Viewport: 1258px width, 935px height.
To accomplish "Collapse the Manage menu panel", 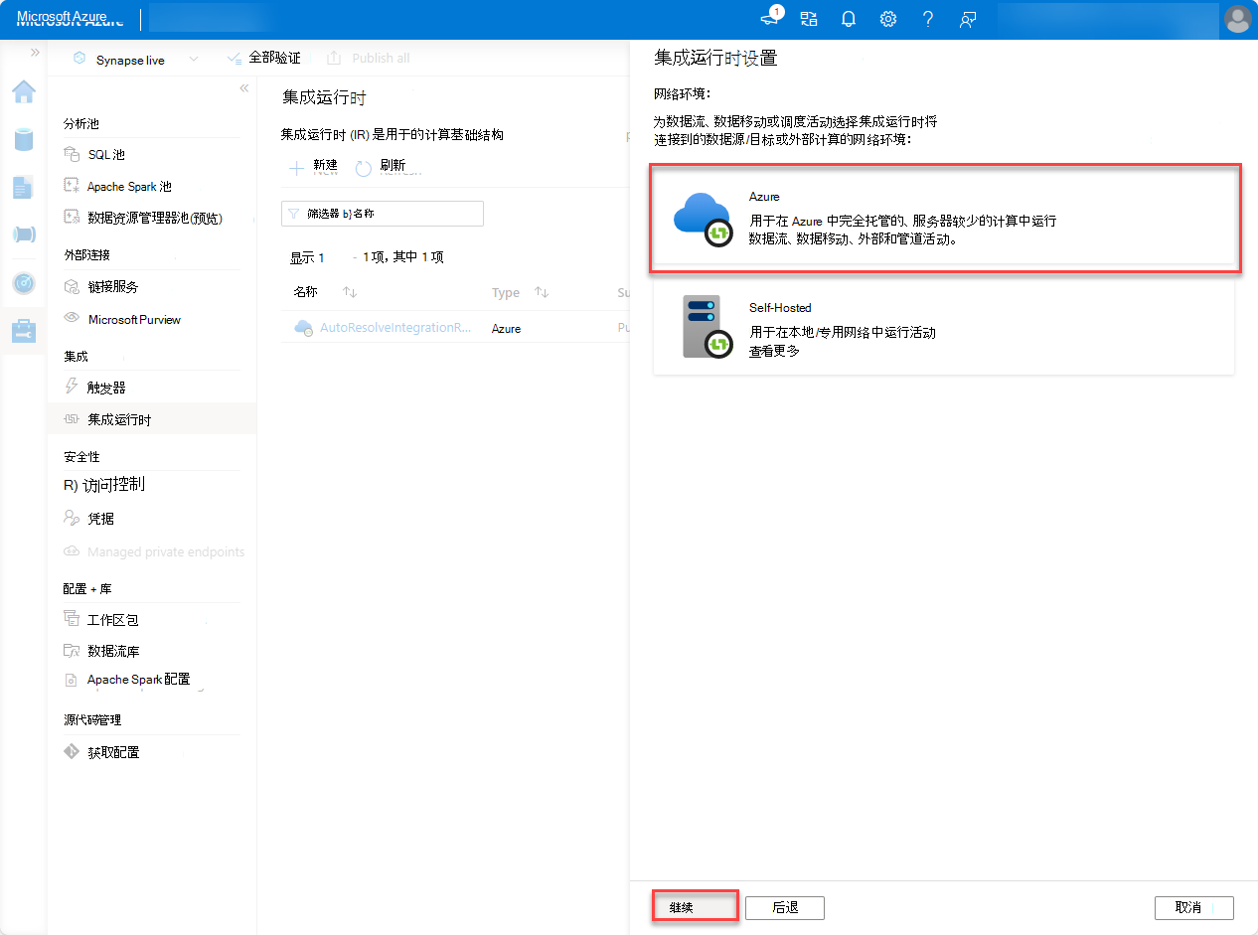I will (x=244, y=88).
